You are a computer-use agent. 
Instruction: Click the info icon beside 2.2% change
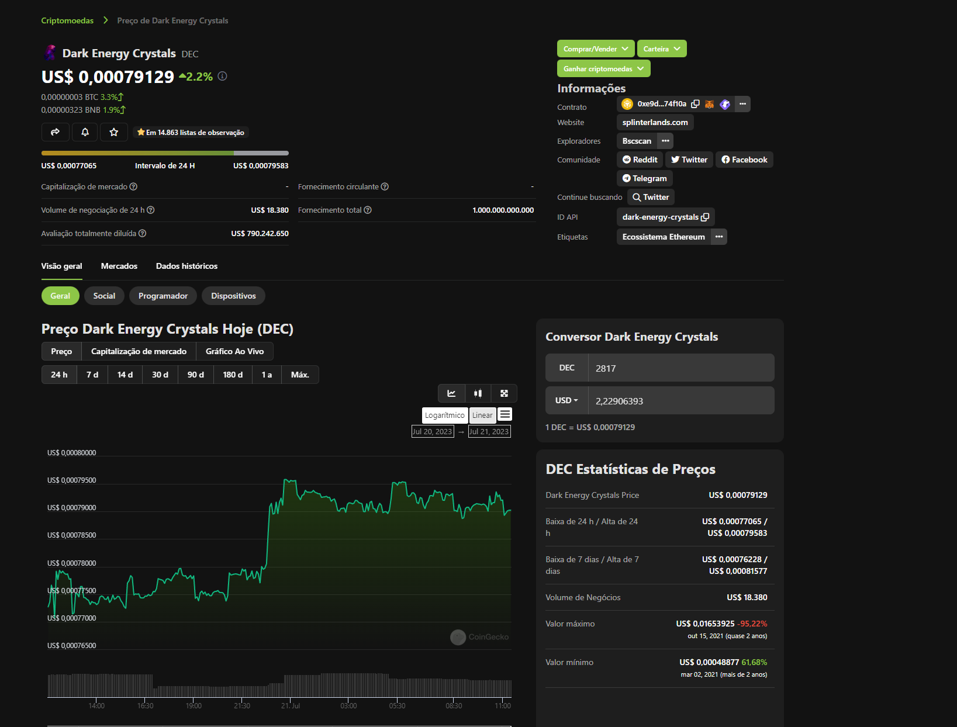(222, 76)
